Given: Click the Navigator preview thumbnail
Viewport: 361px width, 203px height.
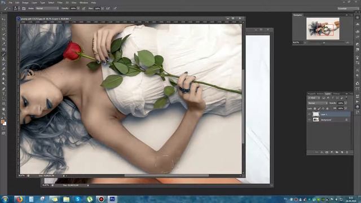Looking at the screenshot, I should click(x=323, y=29).
